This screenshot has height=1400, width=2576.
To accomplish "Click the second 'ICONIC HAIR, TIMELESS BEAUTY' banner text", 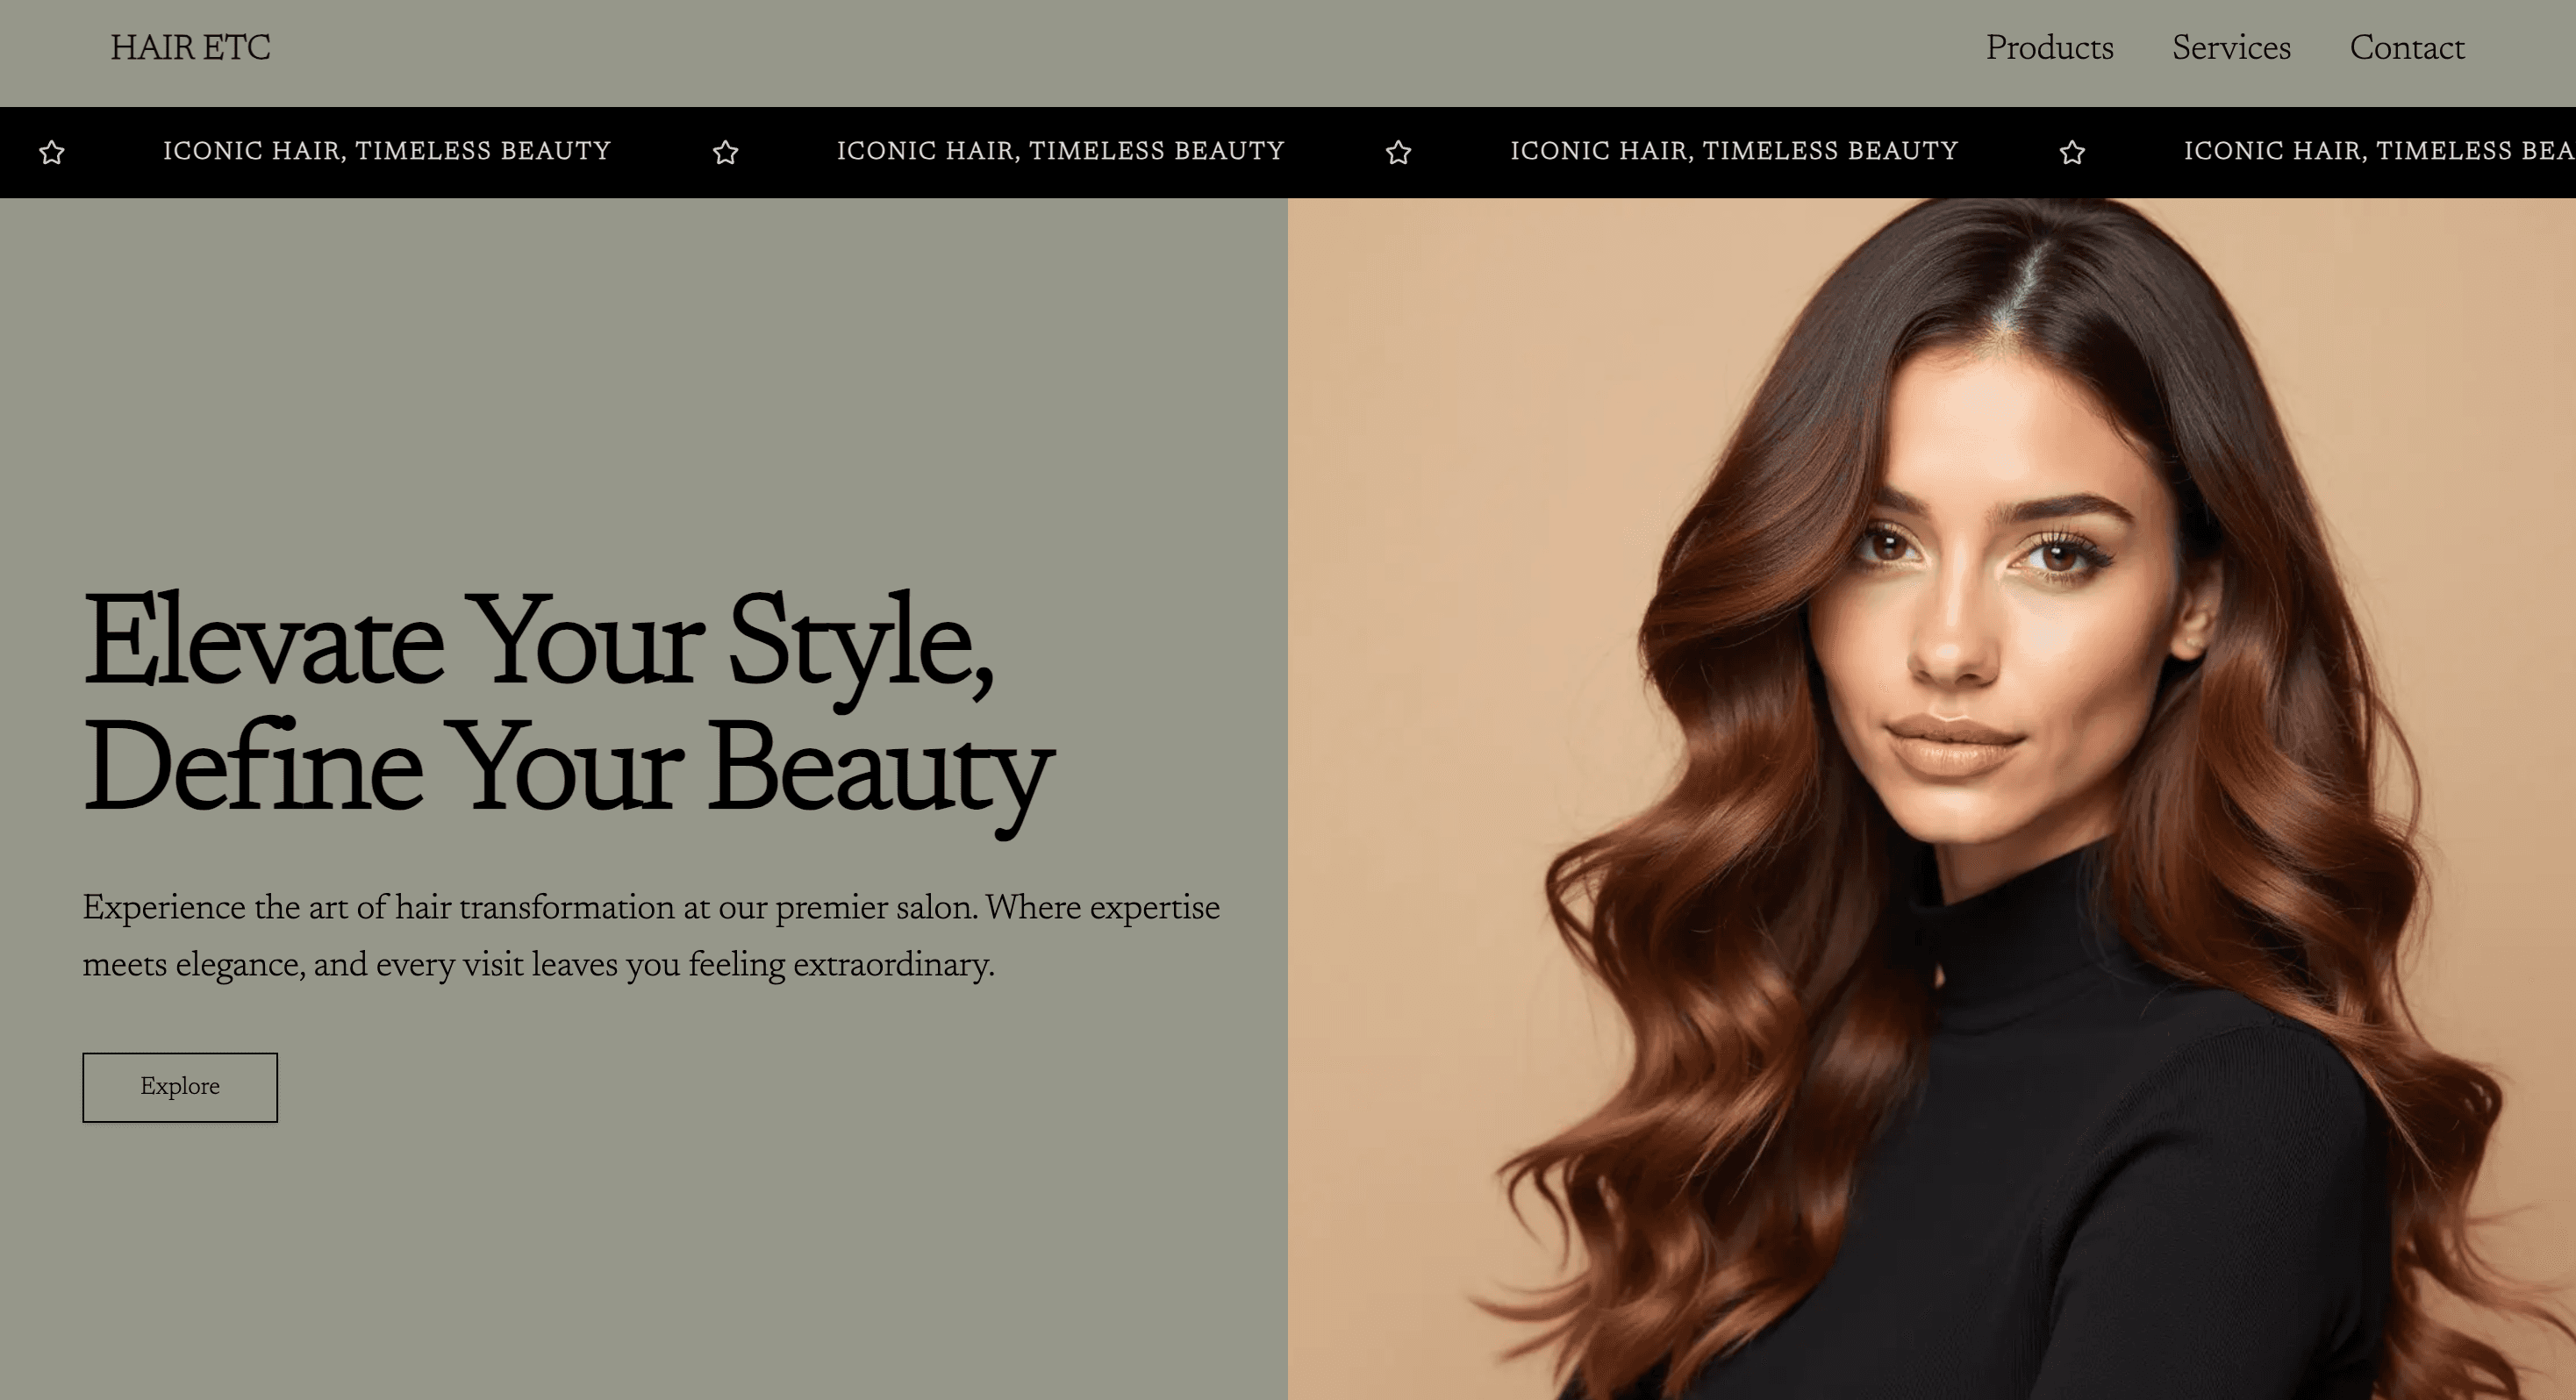I will [x=1061, y=151].
